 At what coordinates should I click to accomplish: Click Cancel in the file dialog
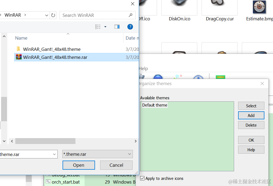coord(116,165)
